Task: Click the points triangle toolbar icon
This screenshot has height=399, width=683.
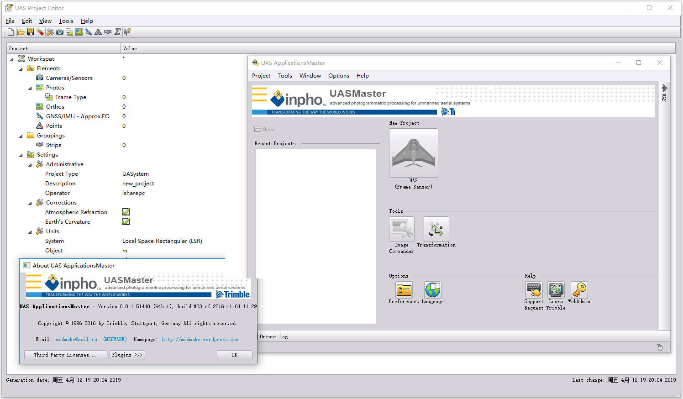Action: [x=98, y=32]
